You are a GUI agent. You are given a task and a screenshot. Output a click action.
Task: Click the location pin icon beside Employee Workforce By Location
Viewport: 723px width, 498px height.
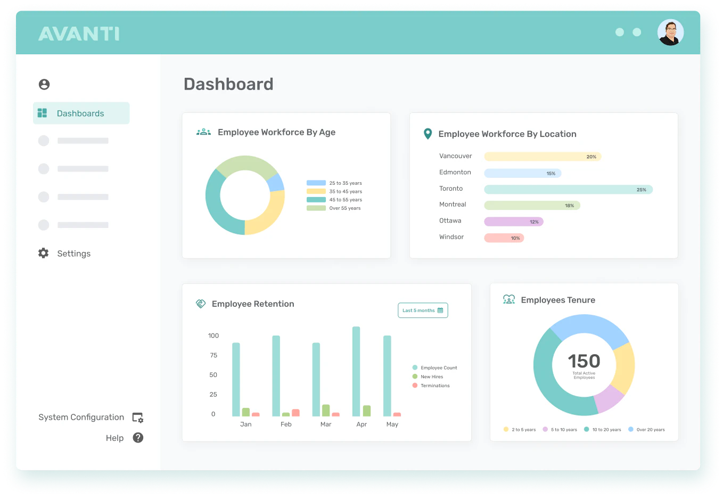(427, 134)
